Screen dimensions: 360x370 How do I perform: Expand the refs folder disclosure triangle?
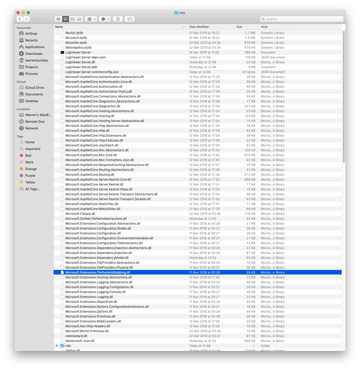[57, 346]
